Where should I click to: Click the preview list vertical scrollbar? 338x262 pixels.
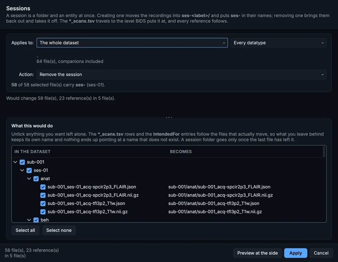tap(324, 152)
